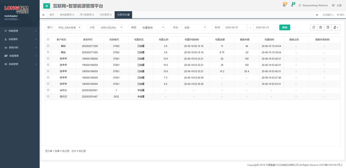Close the 结算明细 tab via its x
The image size is (346, 168).
(128, 15)
